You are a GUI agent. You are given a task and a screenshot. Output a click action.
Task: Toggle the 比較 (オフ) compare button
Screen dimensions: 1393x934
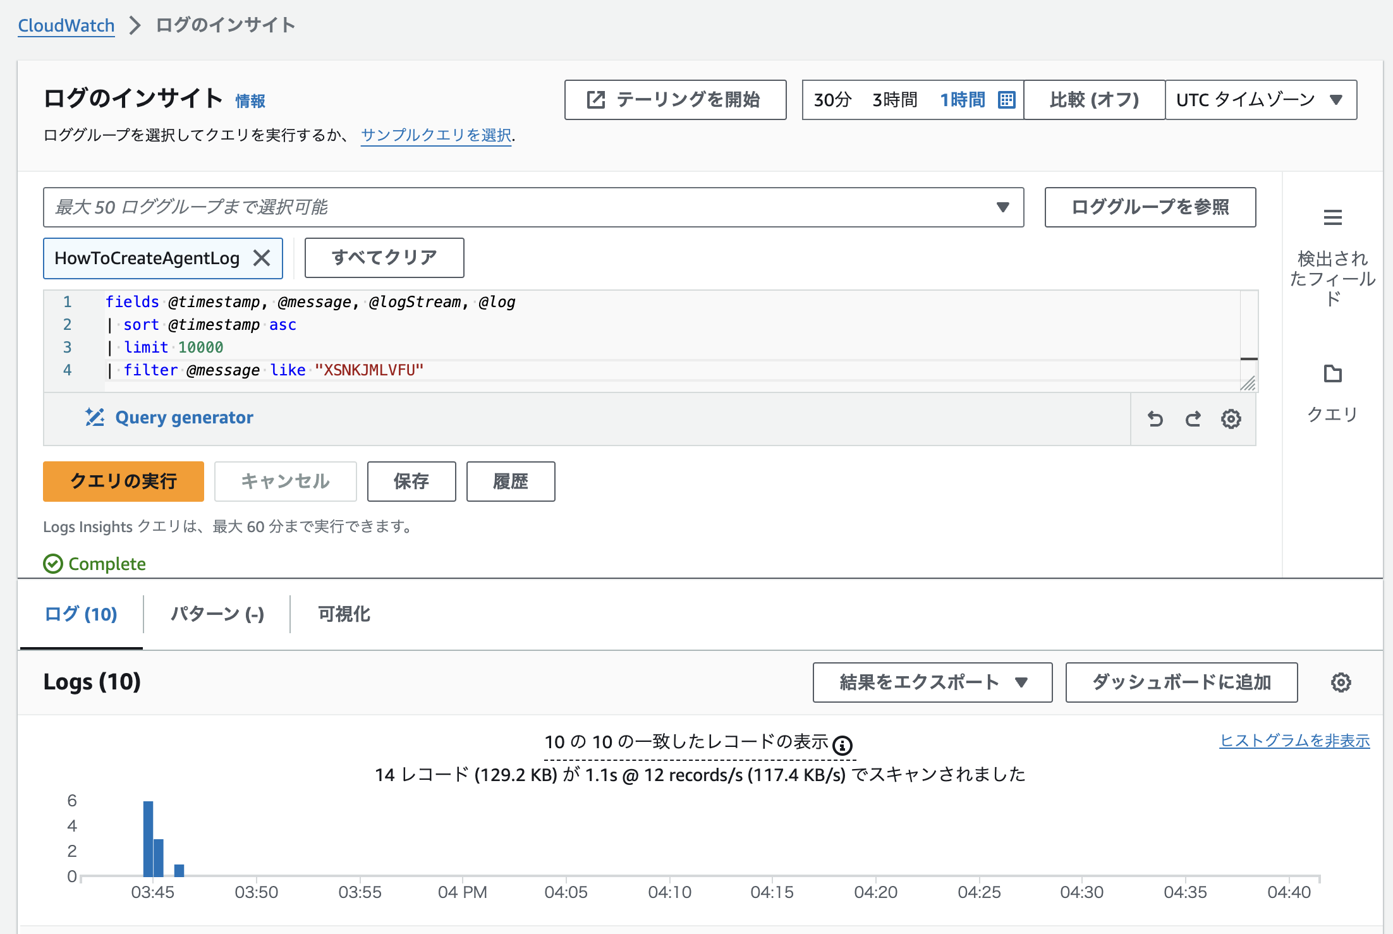[x=1094, y=100]
